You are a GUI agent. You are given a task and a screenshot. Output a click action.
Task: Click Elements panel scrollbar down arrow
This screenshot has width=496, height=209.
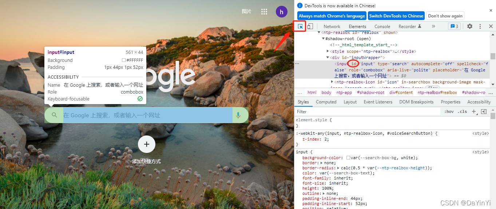point(493,85)
